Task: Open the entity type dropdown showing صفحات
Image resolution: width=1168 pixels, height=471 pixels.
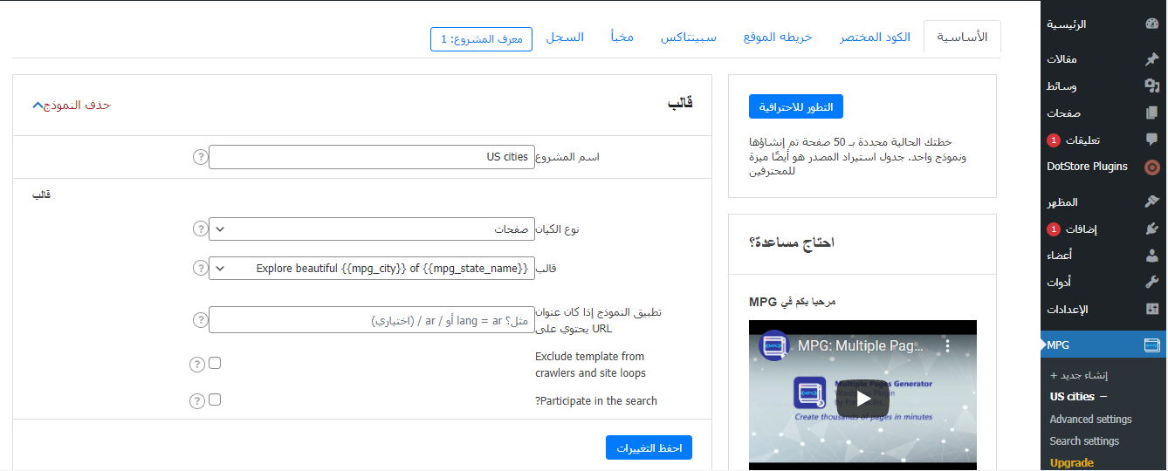Action: (372, 229)
